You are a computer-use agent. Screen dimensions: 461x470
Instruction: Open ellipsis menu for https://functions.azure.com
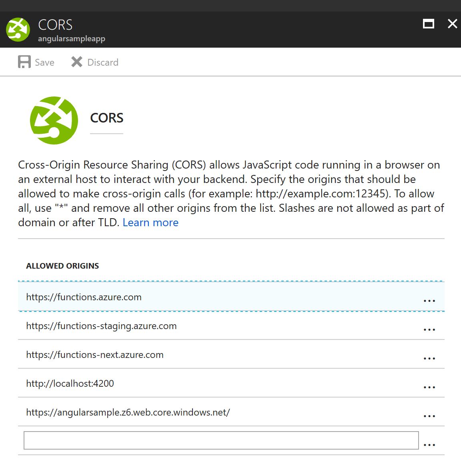(x=429, y=301)
